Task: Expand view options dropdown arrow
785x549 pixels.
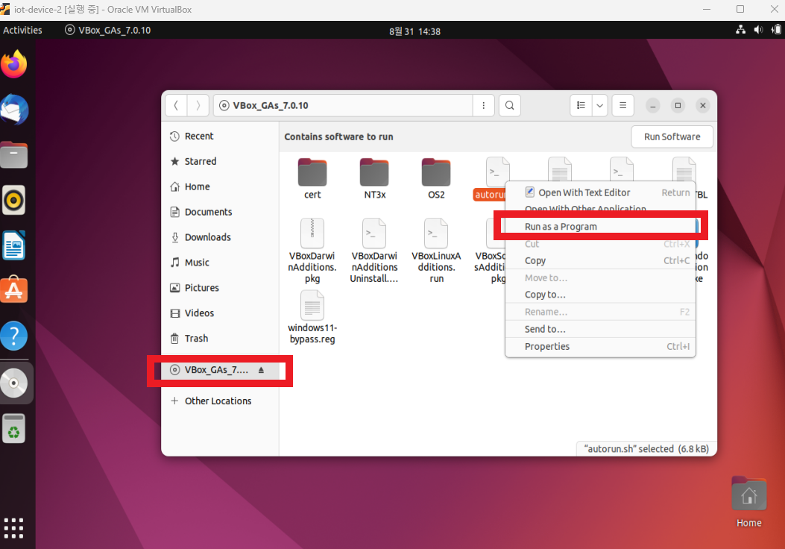Action: [600, 105]
